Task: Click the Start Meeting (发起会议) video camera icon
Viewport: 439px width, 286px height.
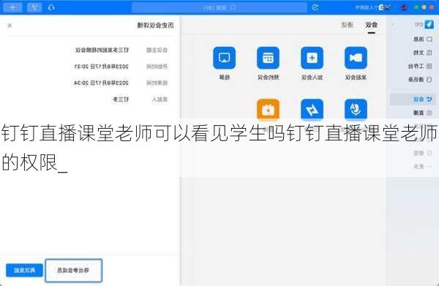Action: [x=356, y=58]
